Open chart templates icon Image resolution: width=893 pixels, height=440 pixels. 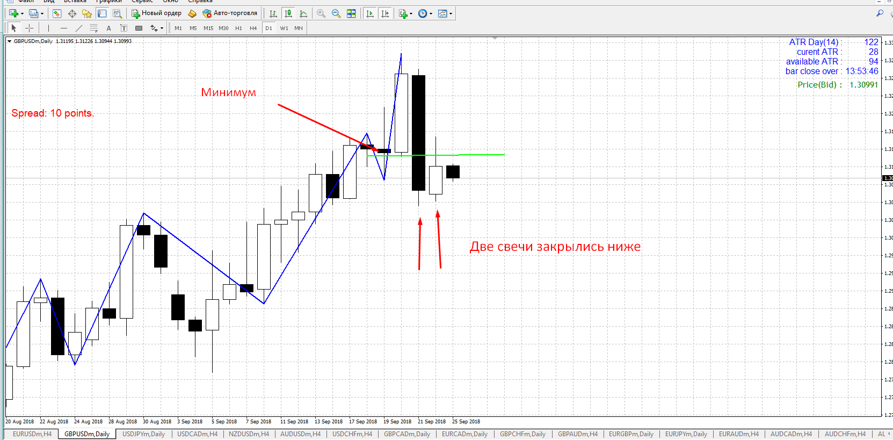(442, 13)
